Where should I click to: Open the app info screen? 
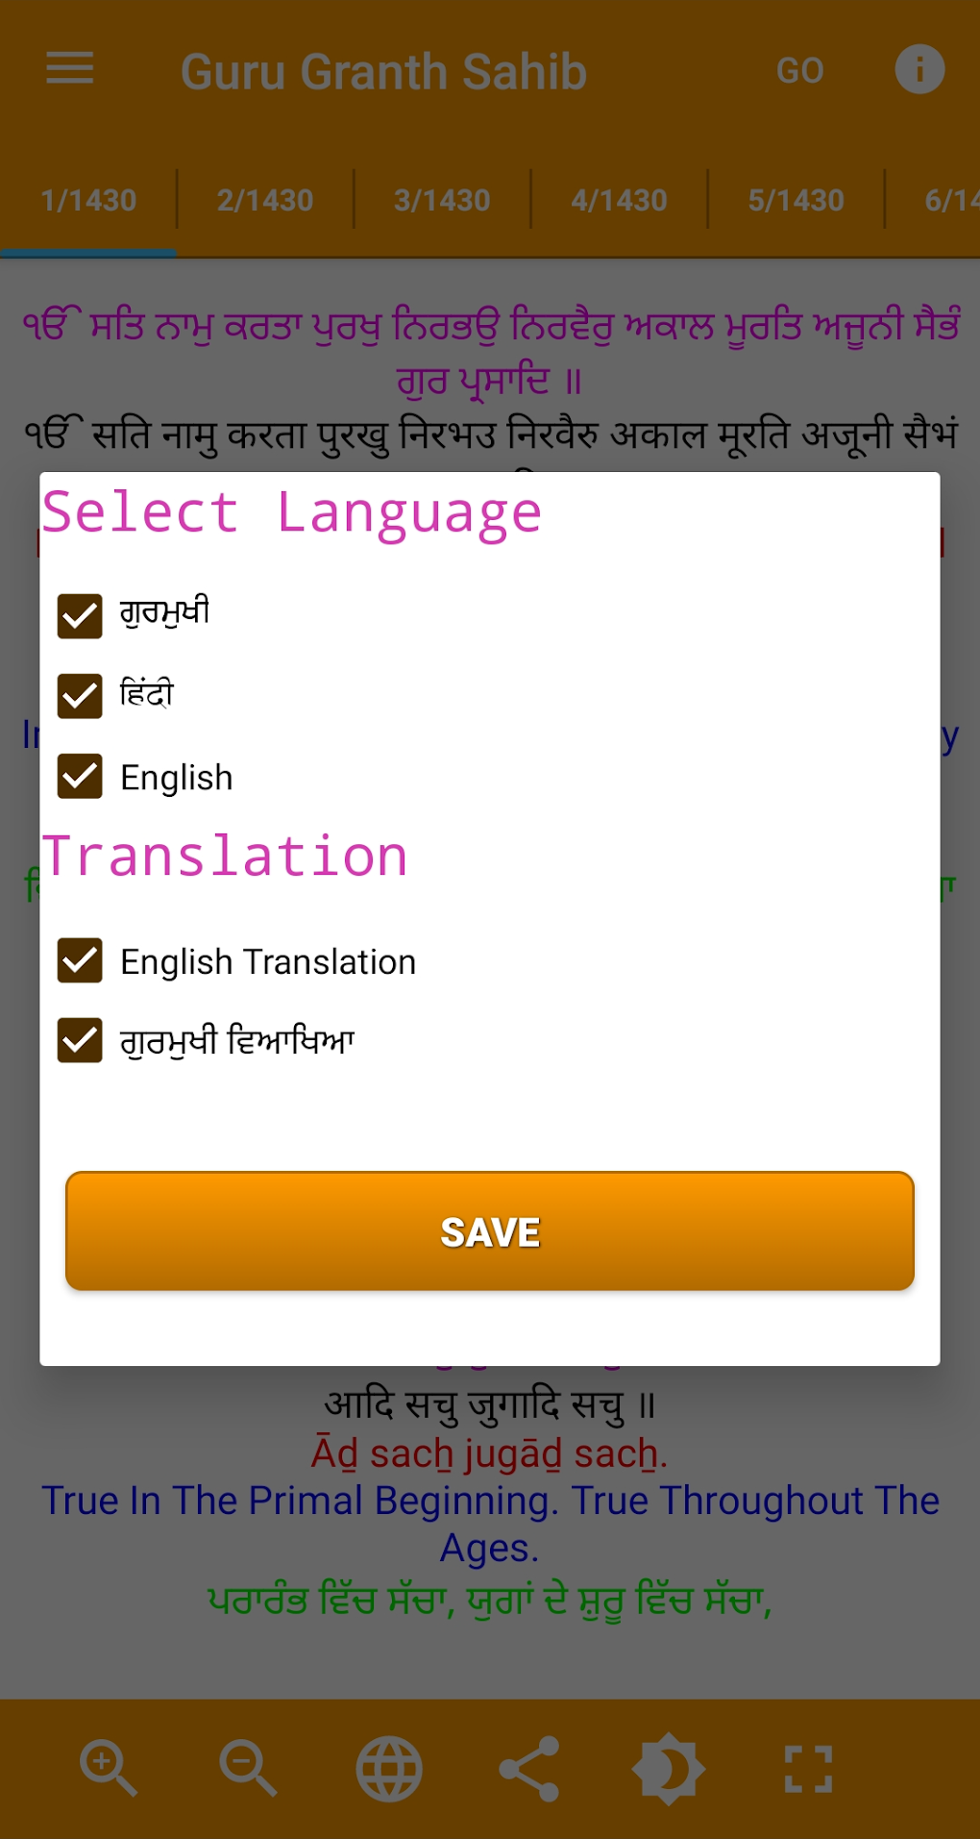pos(918,70)
